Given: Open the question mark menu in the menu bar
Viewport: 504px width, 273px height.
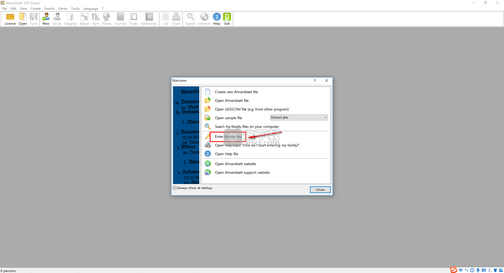Looking at the screenshot, I should [103, 8].
